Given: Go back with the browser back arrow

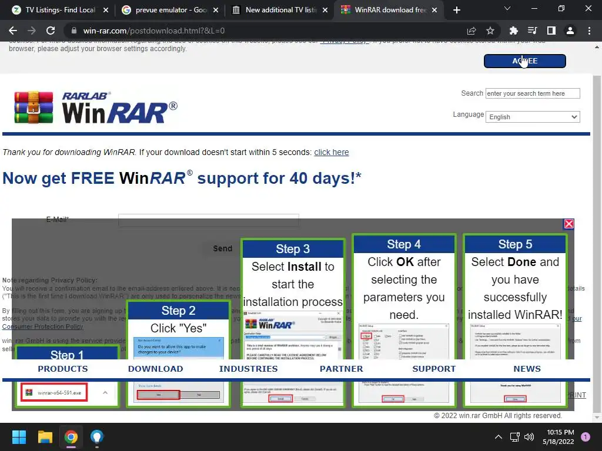Looking at the screenshot, I should pyautogui.click(x=13, y=31).
